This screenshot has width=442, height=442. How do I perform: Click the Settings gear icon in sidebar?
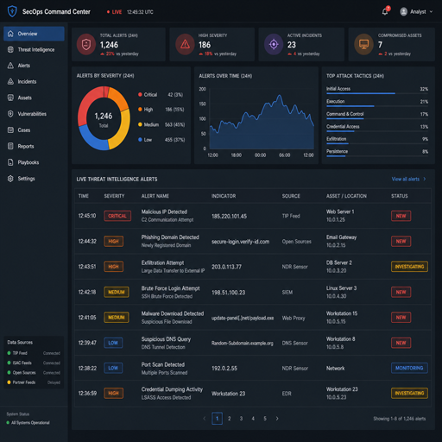(10, 179)
